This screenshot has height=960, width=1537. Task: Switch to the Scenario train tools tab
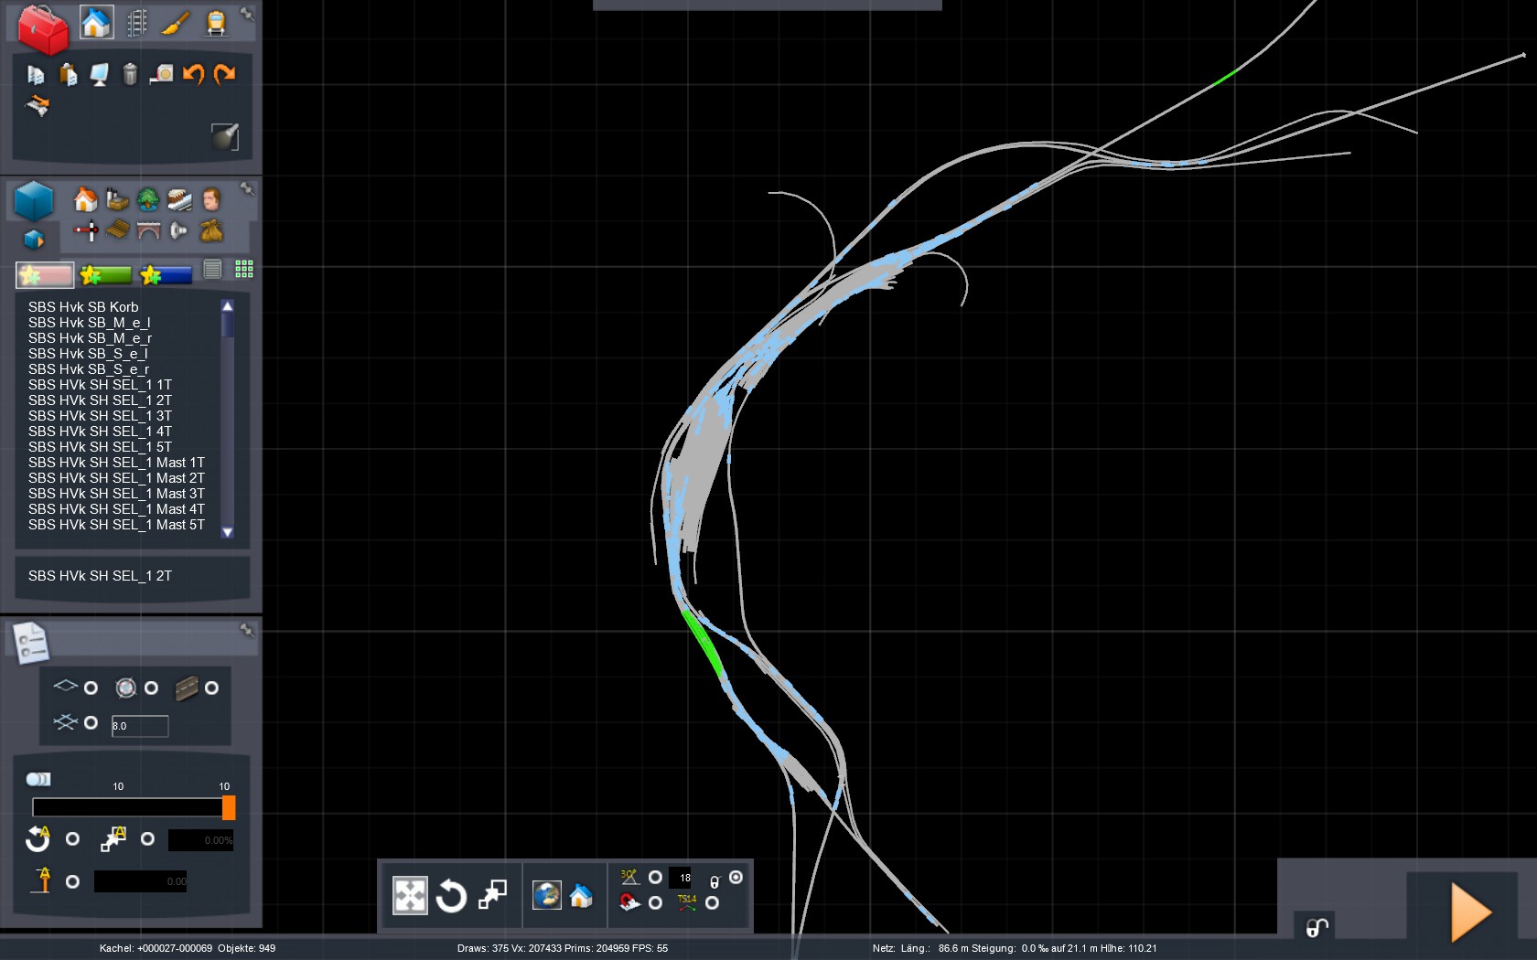pos(216,23)
